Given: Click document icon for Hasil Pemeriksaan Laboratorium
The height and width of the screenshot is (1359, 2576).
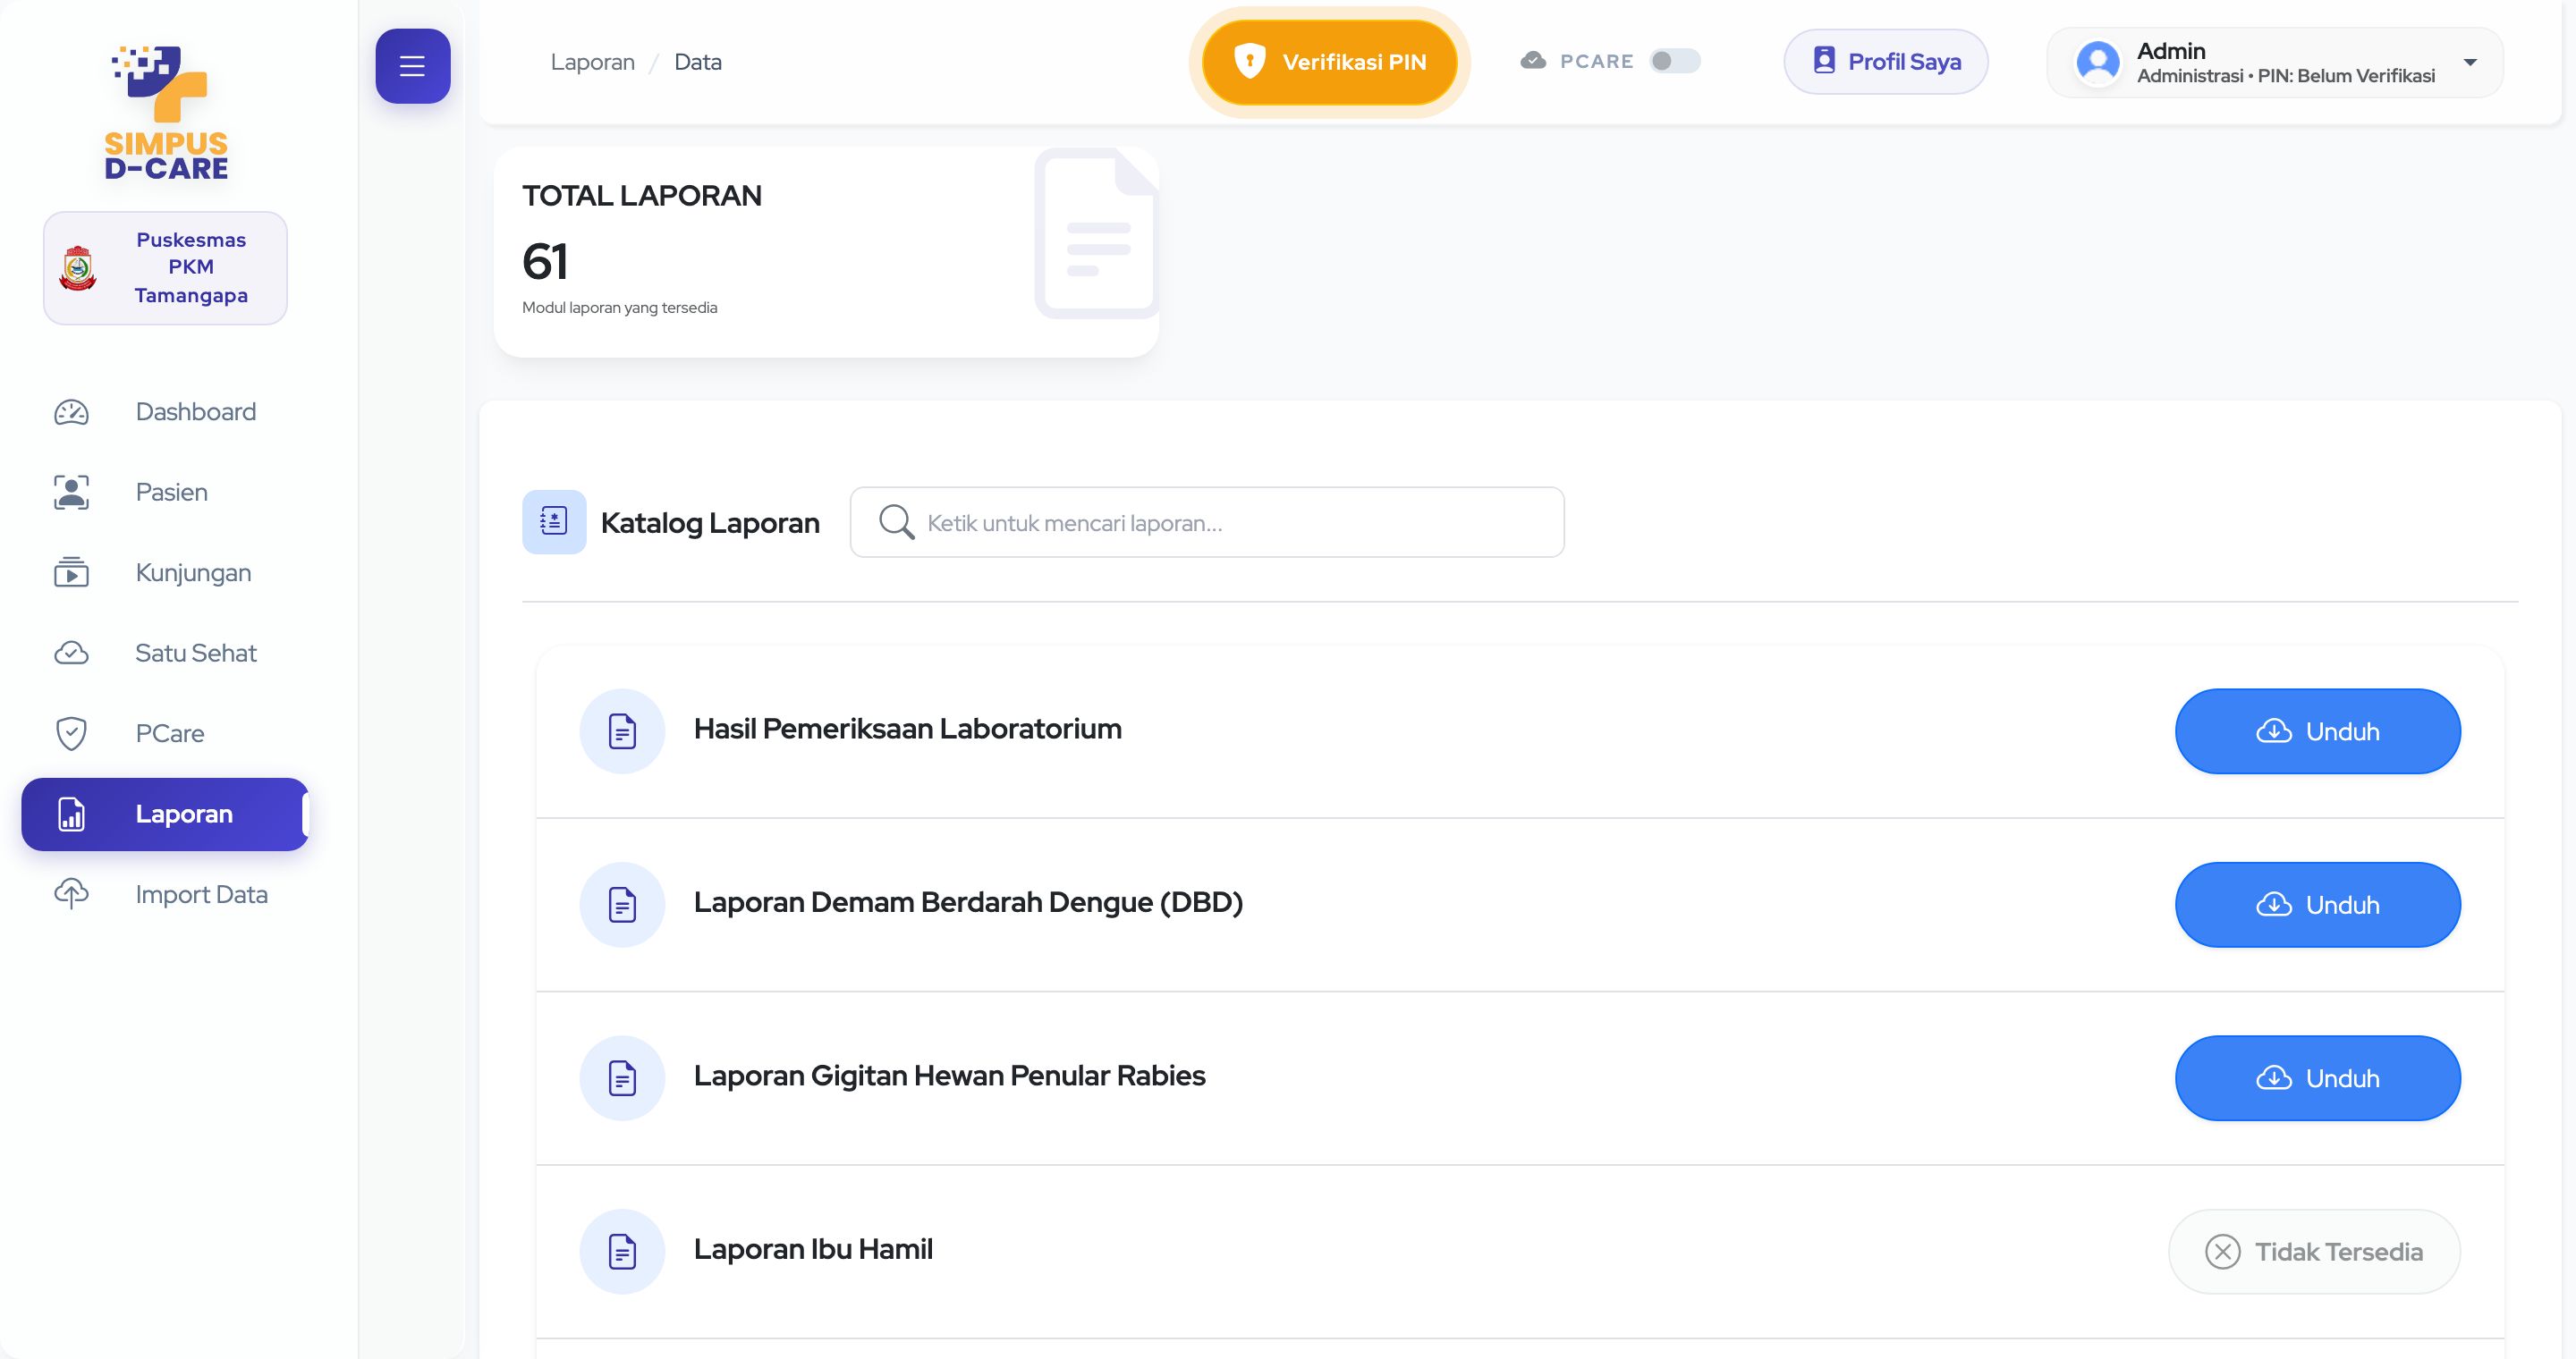Looking at the screenshot, I should (622, 731).
